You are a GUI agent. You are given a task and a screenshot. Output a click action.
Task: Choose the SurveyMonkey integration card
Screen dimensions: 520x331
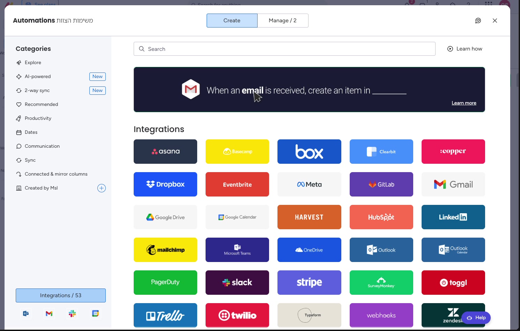click(381, 283)
